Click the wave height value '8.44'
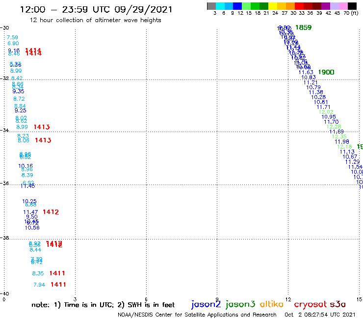 coord(35,250)
